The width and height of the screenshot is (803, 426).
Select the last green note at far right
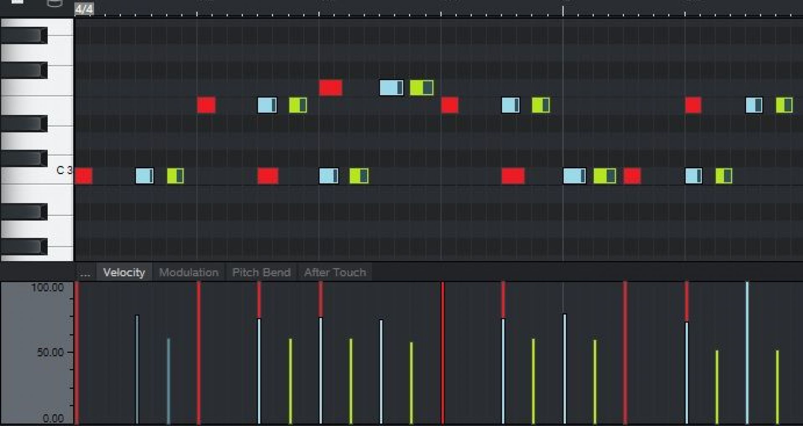click(x=784, y=105)
